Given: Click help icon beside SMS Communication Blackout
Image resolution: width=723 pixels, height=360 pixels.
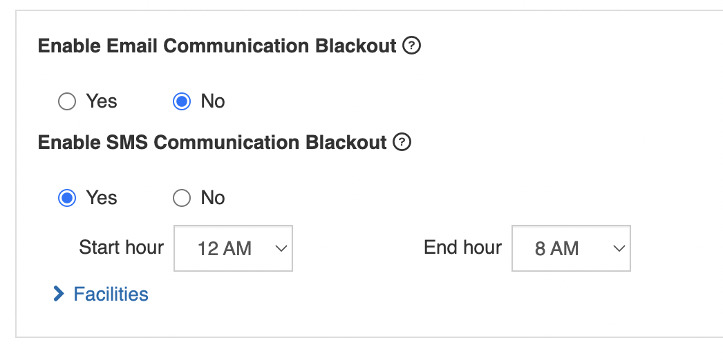Looking at the screenshot, I should (x=402, y=143).
